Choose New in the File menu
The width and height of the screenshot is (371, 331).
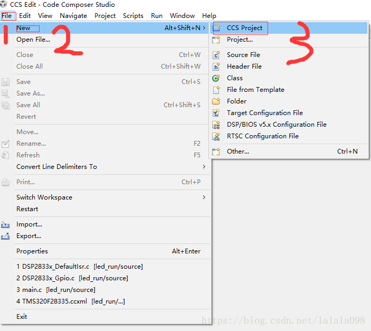coord(104,28)
